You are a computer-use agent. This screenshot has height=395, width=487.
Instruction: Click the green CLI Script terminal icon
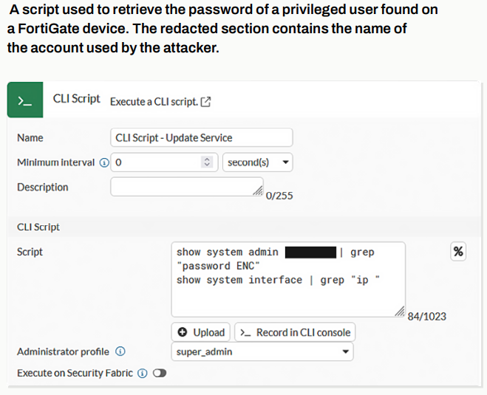point(25,100)
